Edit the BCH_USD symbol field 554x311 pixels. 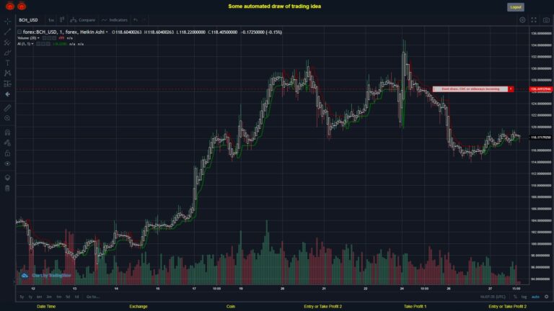[x=29, y=20]
